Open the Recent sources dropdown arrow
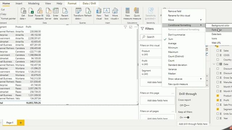Viewport: 232px width, 130px height. point(69,19)
